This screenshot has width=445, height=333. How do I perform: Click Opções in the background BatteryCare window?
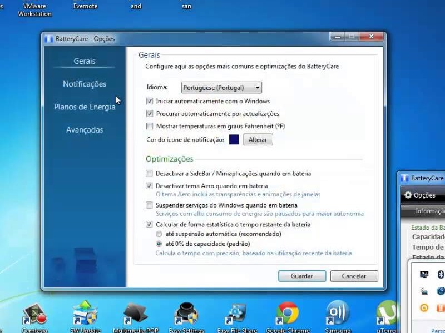[424, 195]
